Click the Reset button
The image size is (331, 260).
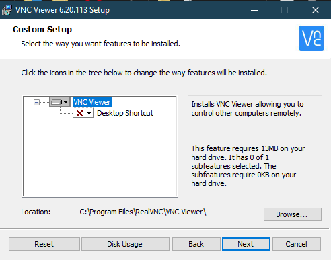coord(44,244)
